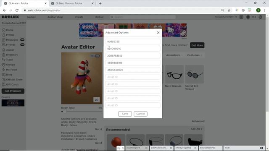Select the asset ID field containing 4665338025
Screen dimensions: 269x151
click(133, 70)
